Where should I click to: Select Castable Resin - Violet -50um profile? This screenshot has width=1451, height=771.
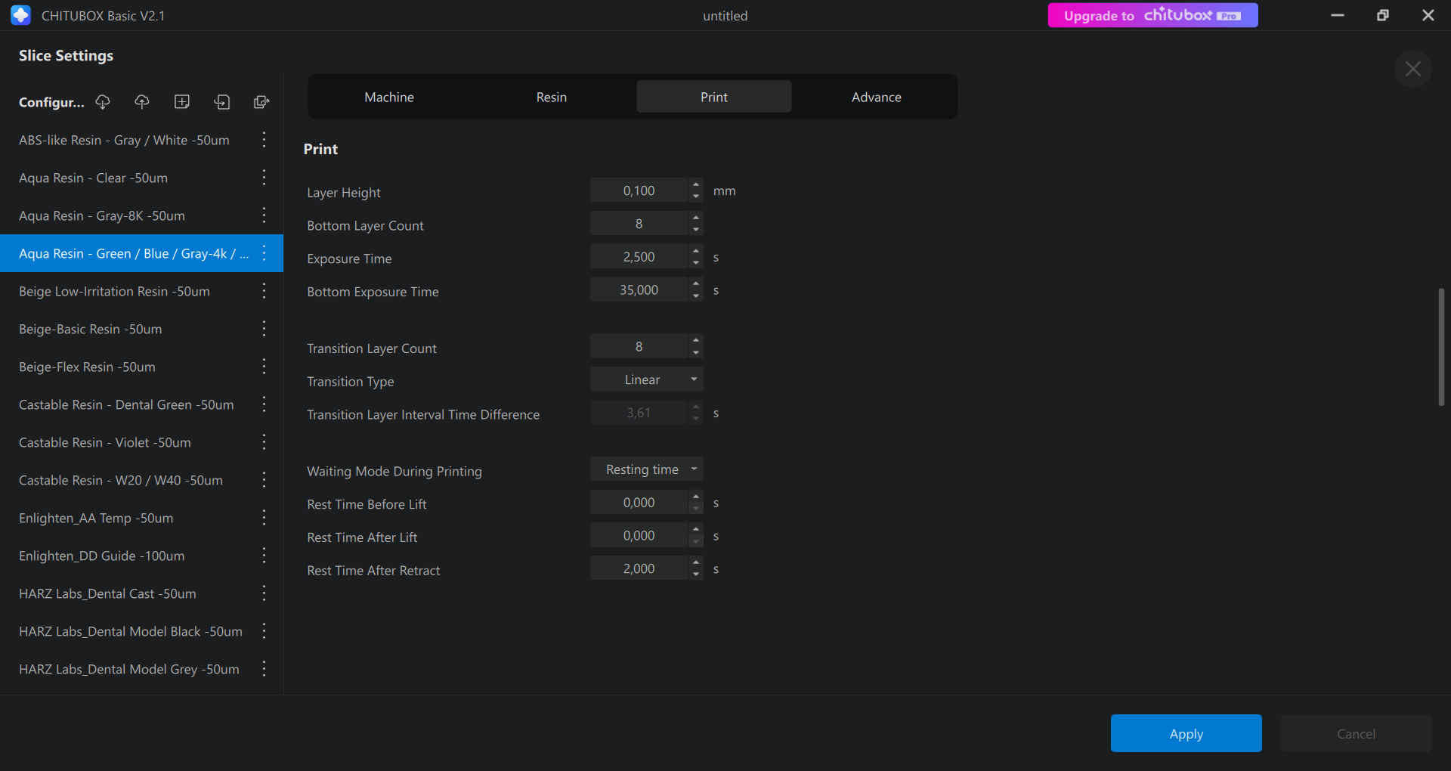click(141, 442)
